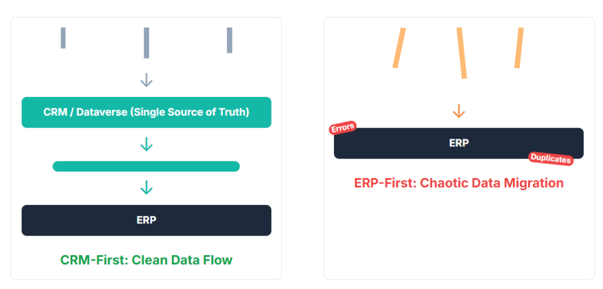Click the ERP box in the CRM-First diagram

click(146, 220)
